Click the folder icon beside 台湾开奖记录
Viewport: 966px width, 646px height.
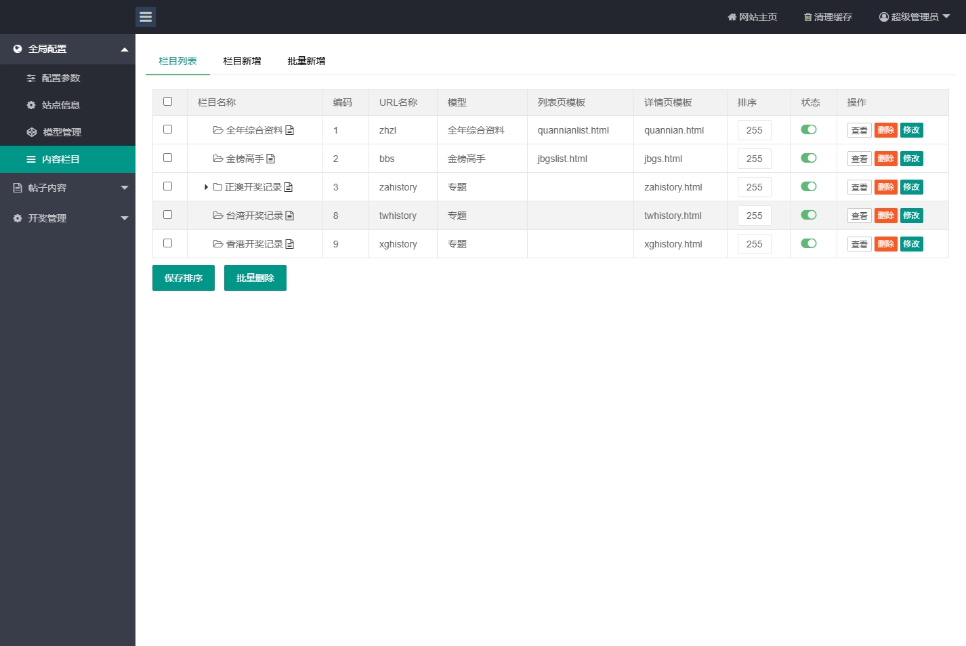click(x=218, y=216)
